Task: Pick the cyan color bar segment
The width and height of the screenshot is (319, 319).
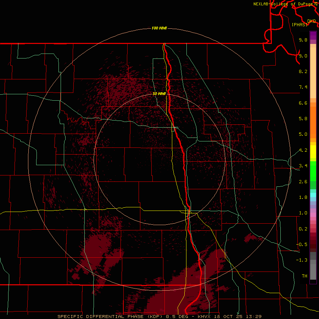Action: [x=313, y=195]
